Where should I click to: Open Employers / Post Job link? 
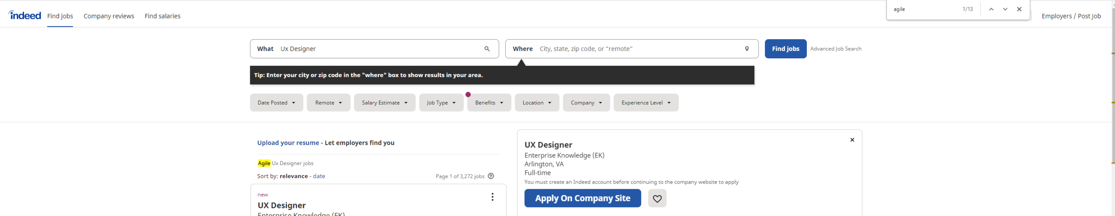pos(1071,16)
